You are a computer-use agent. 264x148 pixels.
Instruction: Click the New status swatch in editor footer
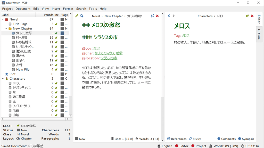(x=76, y=138)
